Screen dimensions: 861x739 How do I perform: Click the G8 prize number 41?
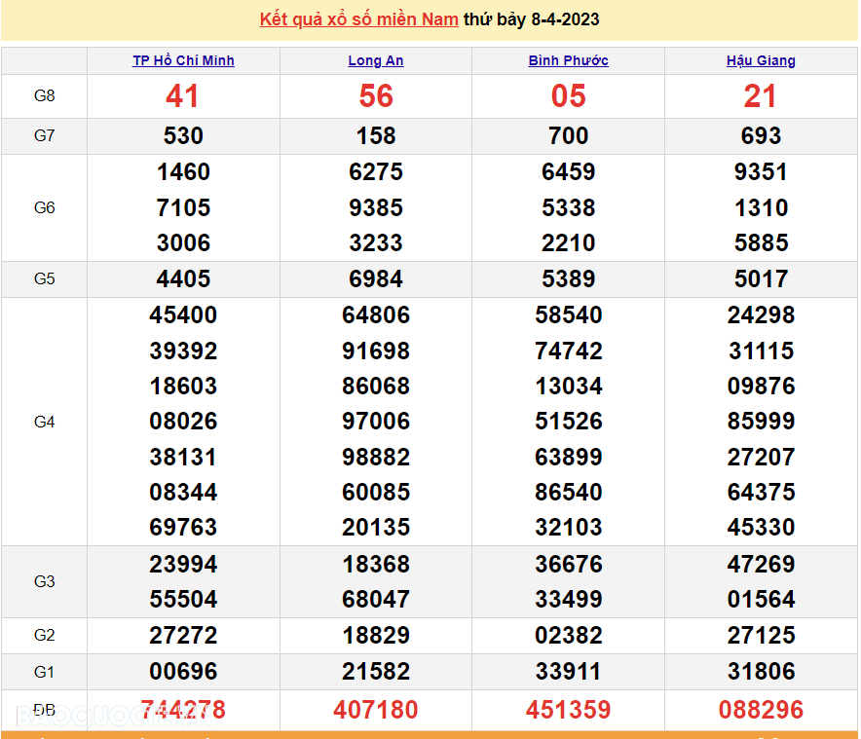click(182, 95)
